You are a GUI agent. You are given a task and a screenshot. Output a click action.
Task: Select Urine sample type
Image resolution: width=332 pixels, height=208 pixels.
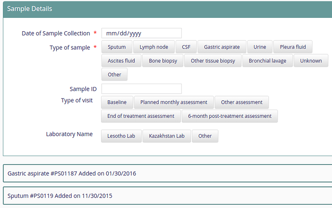260,47
